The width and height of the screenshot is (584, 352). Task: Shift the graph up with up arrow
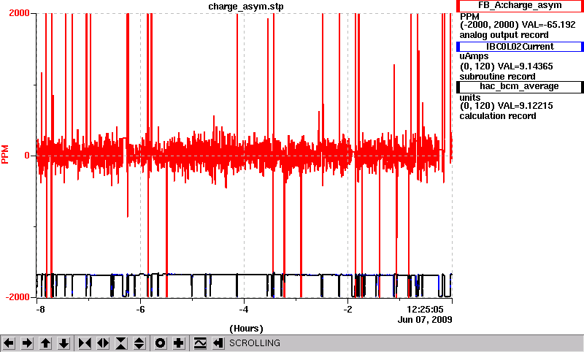[45, 343]
